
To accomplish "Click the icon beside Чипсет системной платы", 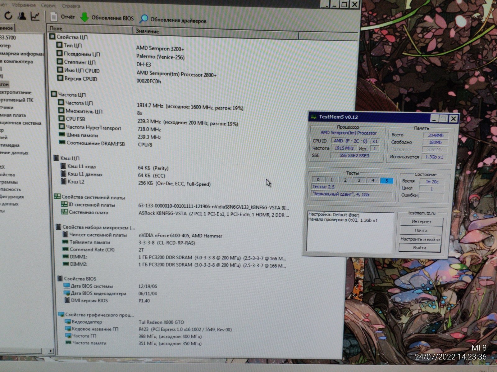I will coord(65,235).
